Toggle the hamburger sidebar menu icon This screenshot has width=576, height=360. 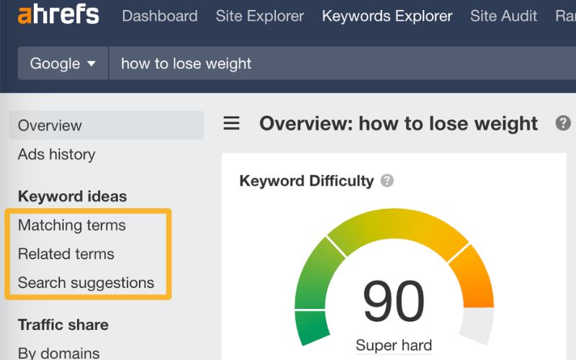tap(231, 124)
